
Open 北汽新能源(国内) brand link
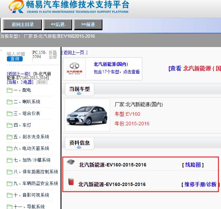111,64
